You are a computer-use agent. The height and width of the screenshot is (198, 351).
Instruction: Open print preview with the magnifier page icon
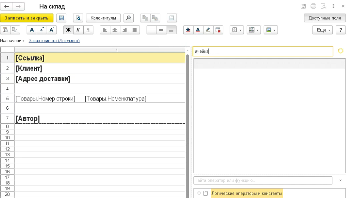tap(79, 18)
